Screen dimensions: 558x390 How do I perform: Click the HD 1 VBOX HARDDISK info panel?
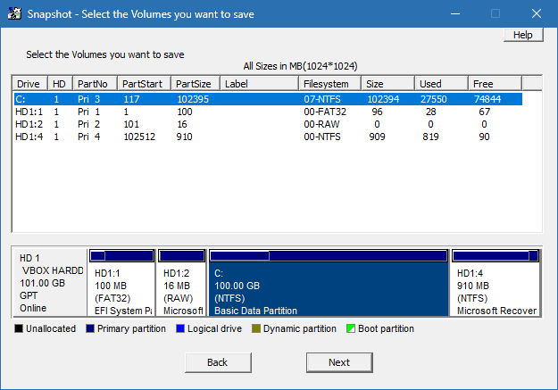click(x=51, y=283)
